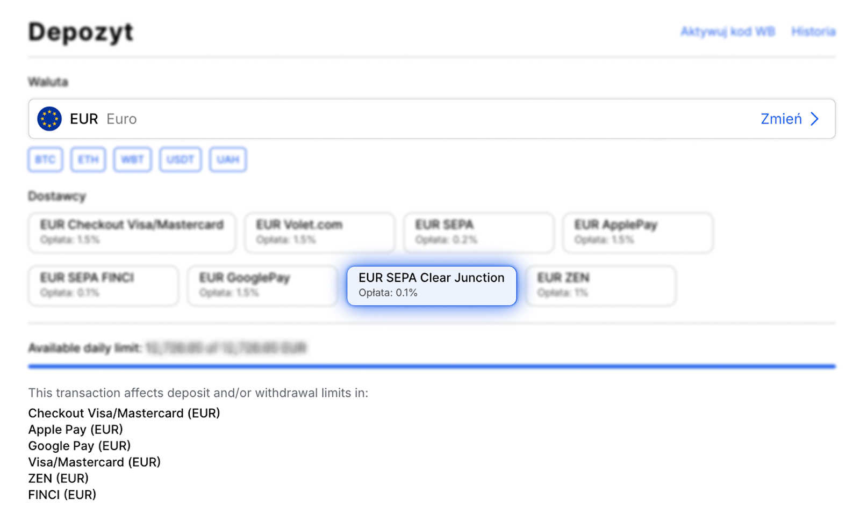Select the EUR SEPA FINCI provider
860x522 pixels.
coord(103,285)
